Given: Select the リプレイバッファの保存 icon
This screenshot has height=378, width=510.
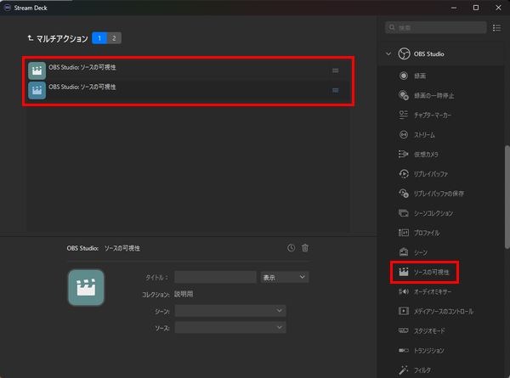Looking at the screenshot, I should click(403, 194).
